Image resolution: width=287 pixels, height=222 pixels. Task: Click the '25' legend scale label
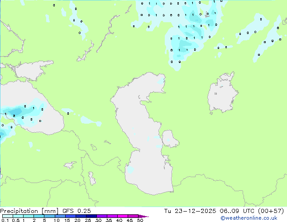point(88,220)
